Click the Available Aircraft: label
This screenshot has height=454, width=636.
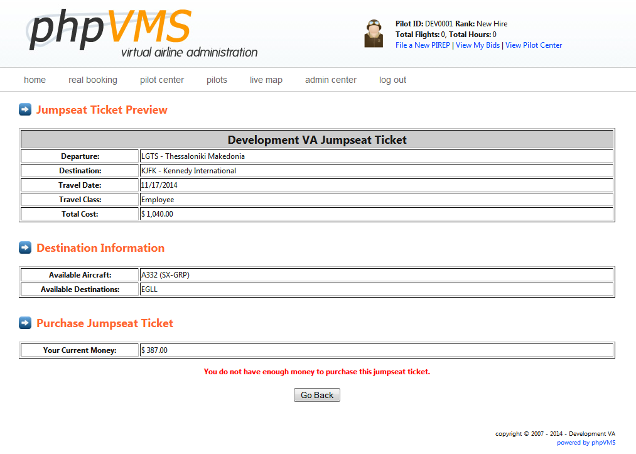click(x=80, y=275)
